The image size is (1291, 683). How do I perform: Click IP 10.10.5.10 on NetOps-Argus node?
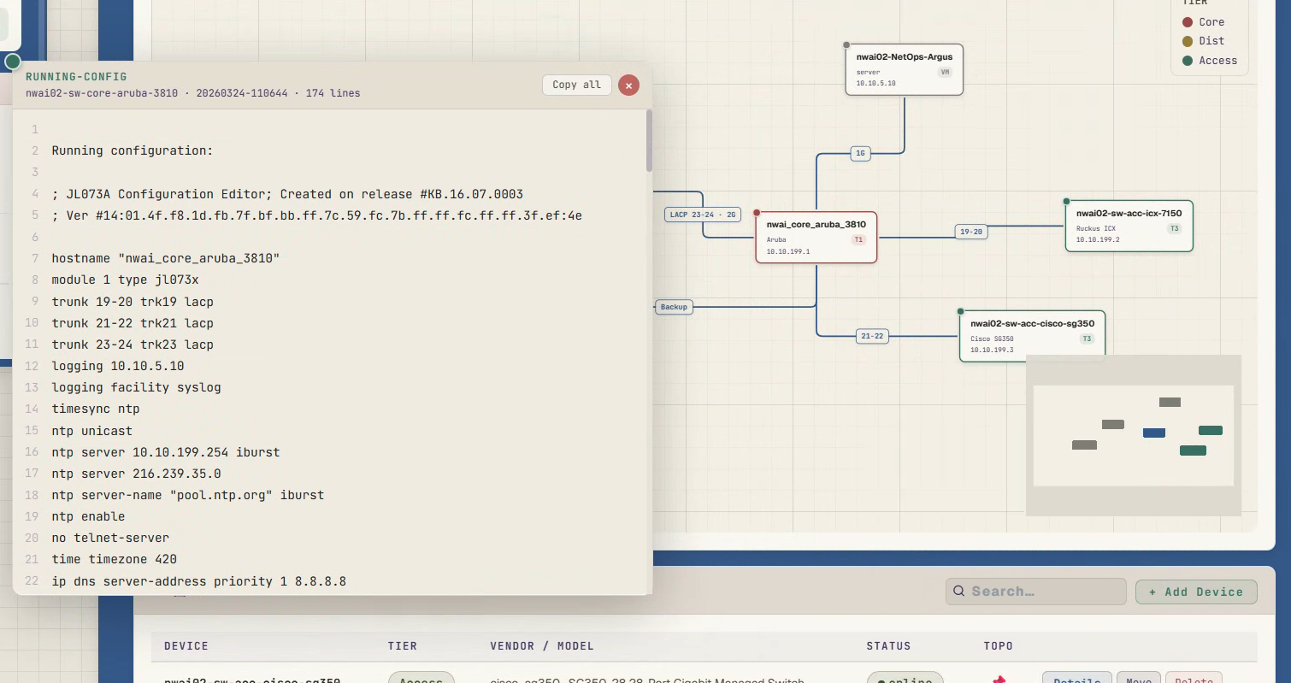click(876, 84)
